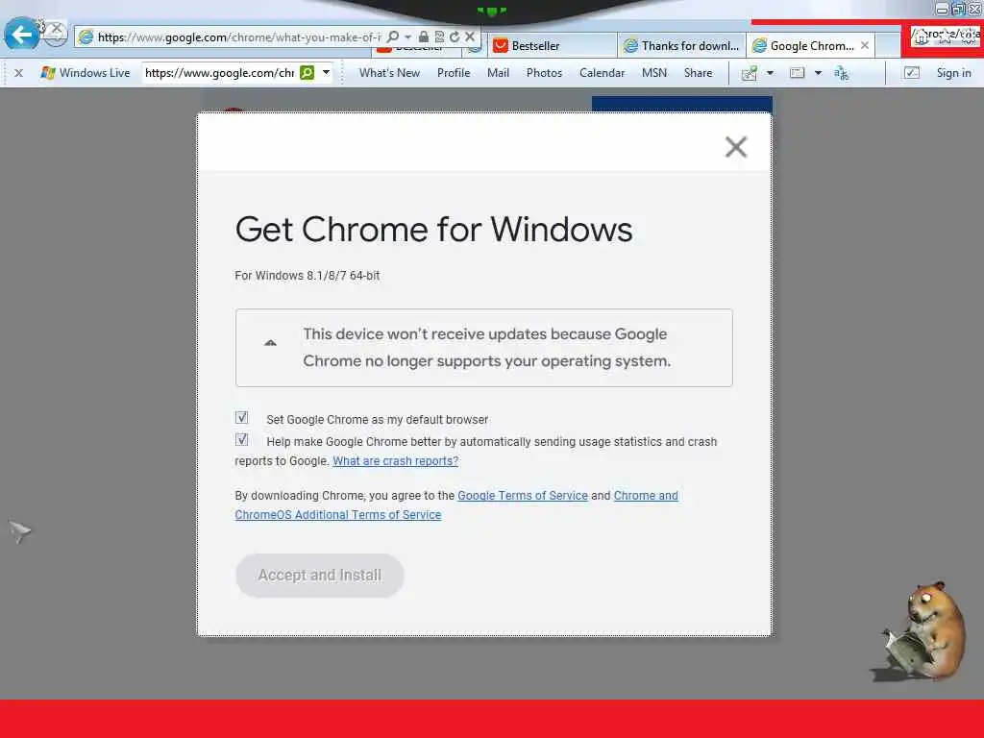Click the compatibility view icon in address bar

pyautogui.click(x=439, y=37)
